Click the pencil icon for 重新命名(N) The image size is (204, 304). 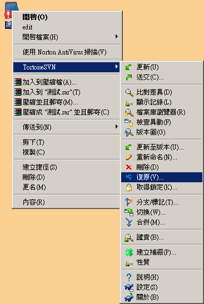coord(129,157)
